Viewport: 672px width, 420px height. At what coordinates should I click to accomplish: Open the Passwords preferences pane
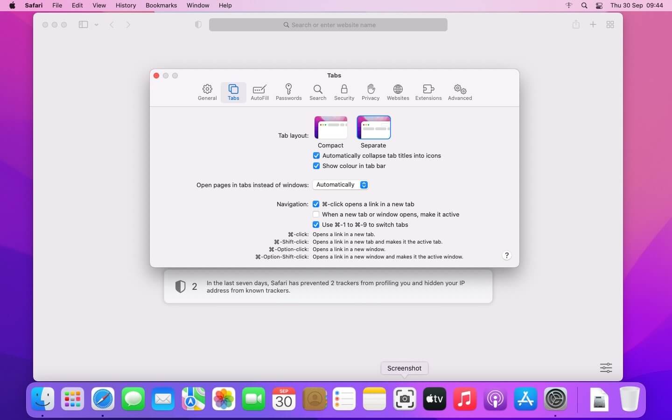coord(288,92)
